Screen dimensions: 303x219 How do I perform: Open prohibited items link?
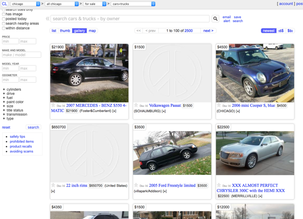21,141
